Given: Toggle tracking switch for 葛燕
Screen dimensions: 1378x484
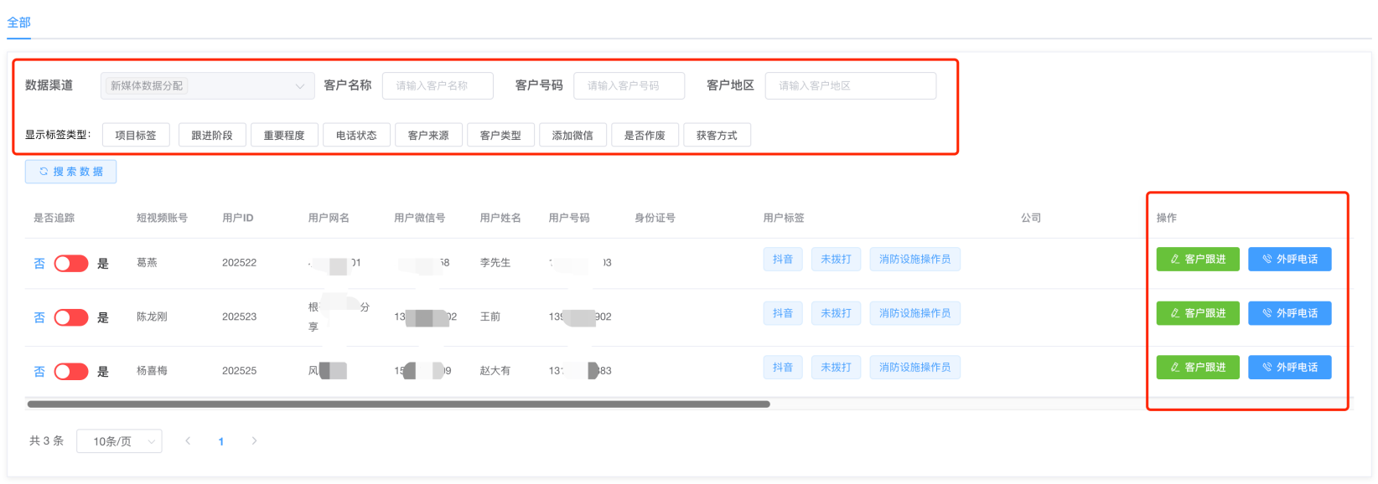Looking at the screenshot, I should 71,264.
